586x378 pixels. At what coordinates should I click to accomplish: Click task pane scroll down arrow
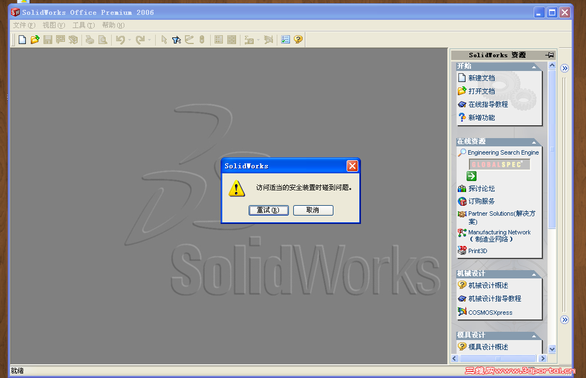pyautogui.click(x=552, y=349)
